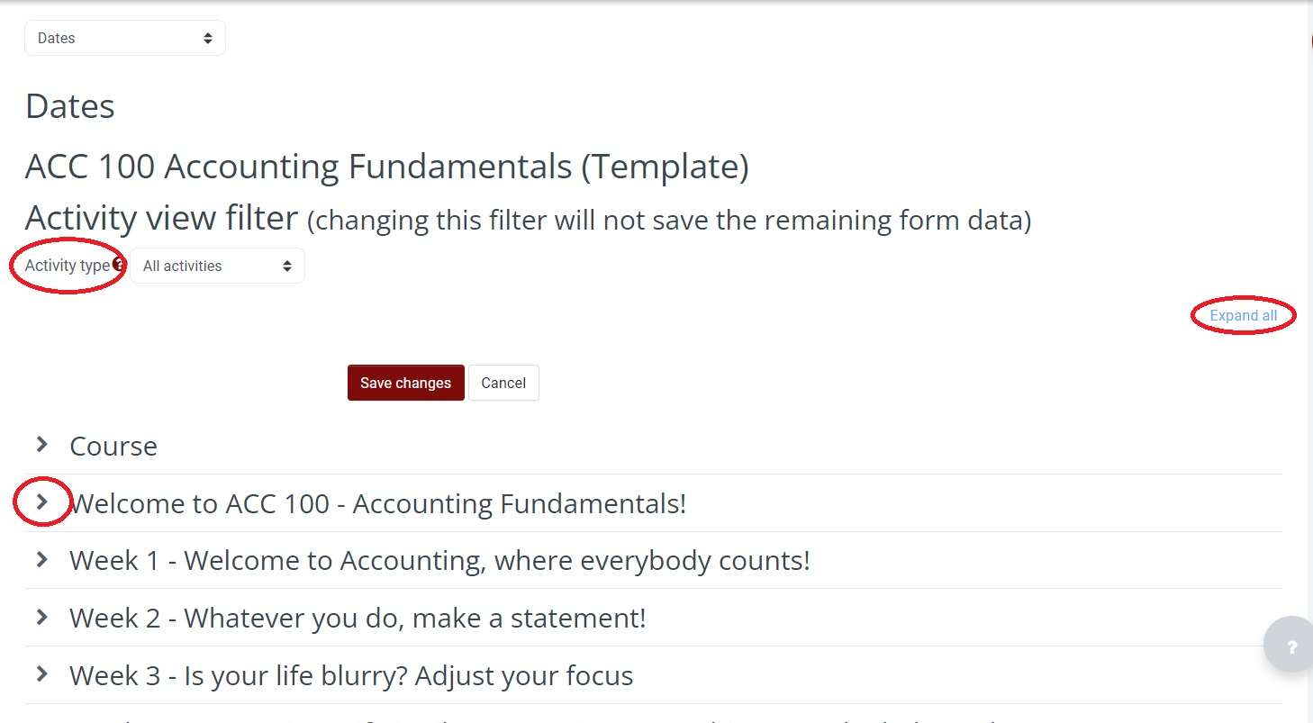
Task: Click the Activity type label
Action: [x=68, y=266]
